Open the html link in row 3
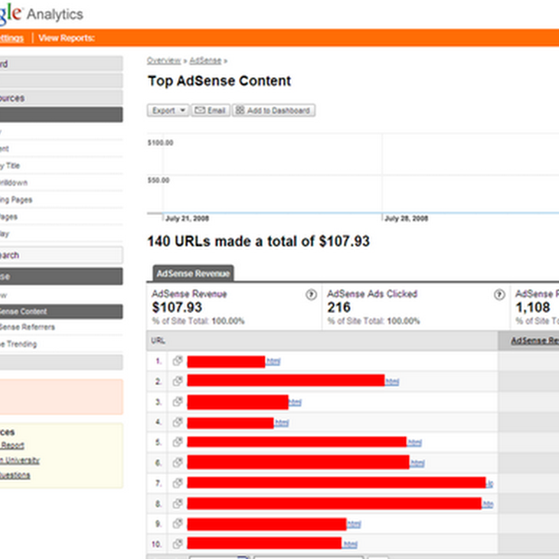Screen dimensions: 559x559 click(295, 402)
